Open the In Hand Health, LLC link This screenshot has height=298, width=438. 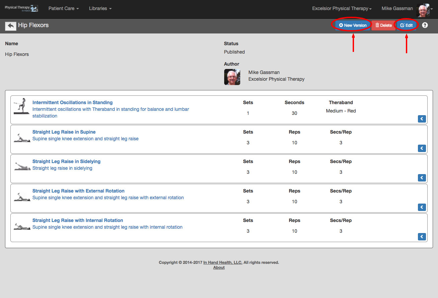tap(223, 263)
